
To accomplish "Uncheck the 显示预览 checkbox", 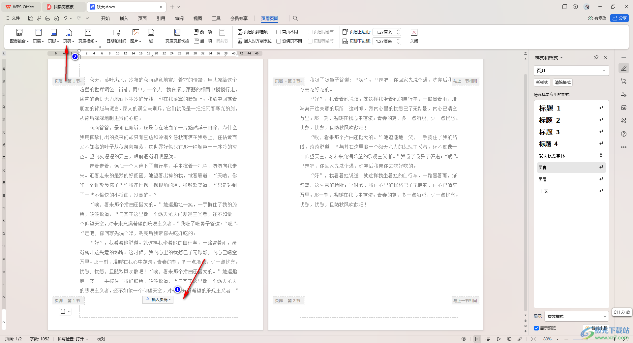I will (536, 328).
